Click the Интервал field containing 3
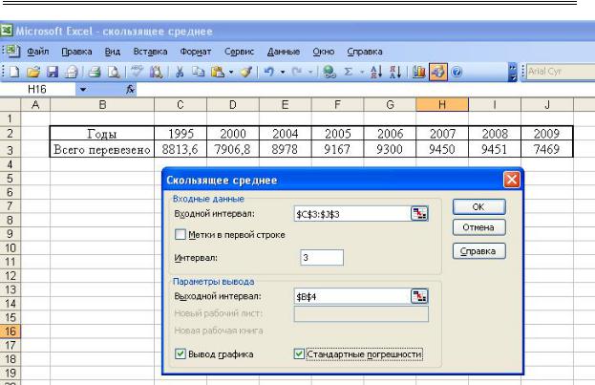 click(x=322, y=257)
